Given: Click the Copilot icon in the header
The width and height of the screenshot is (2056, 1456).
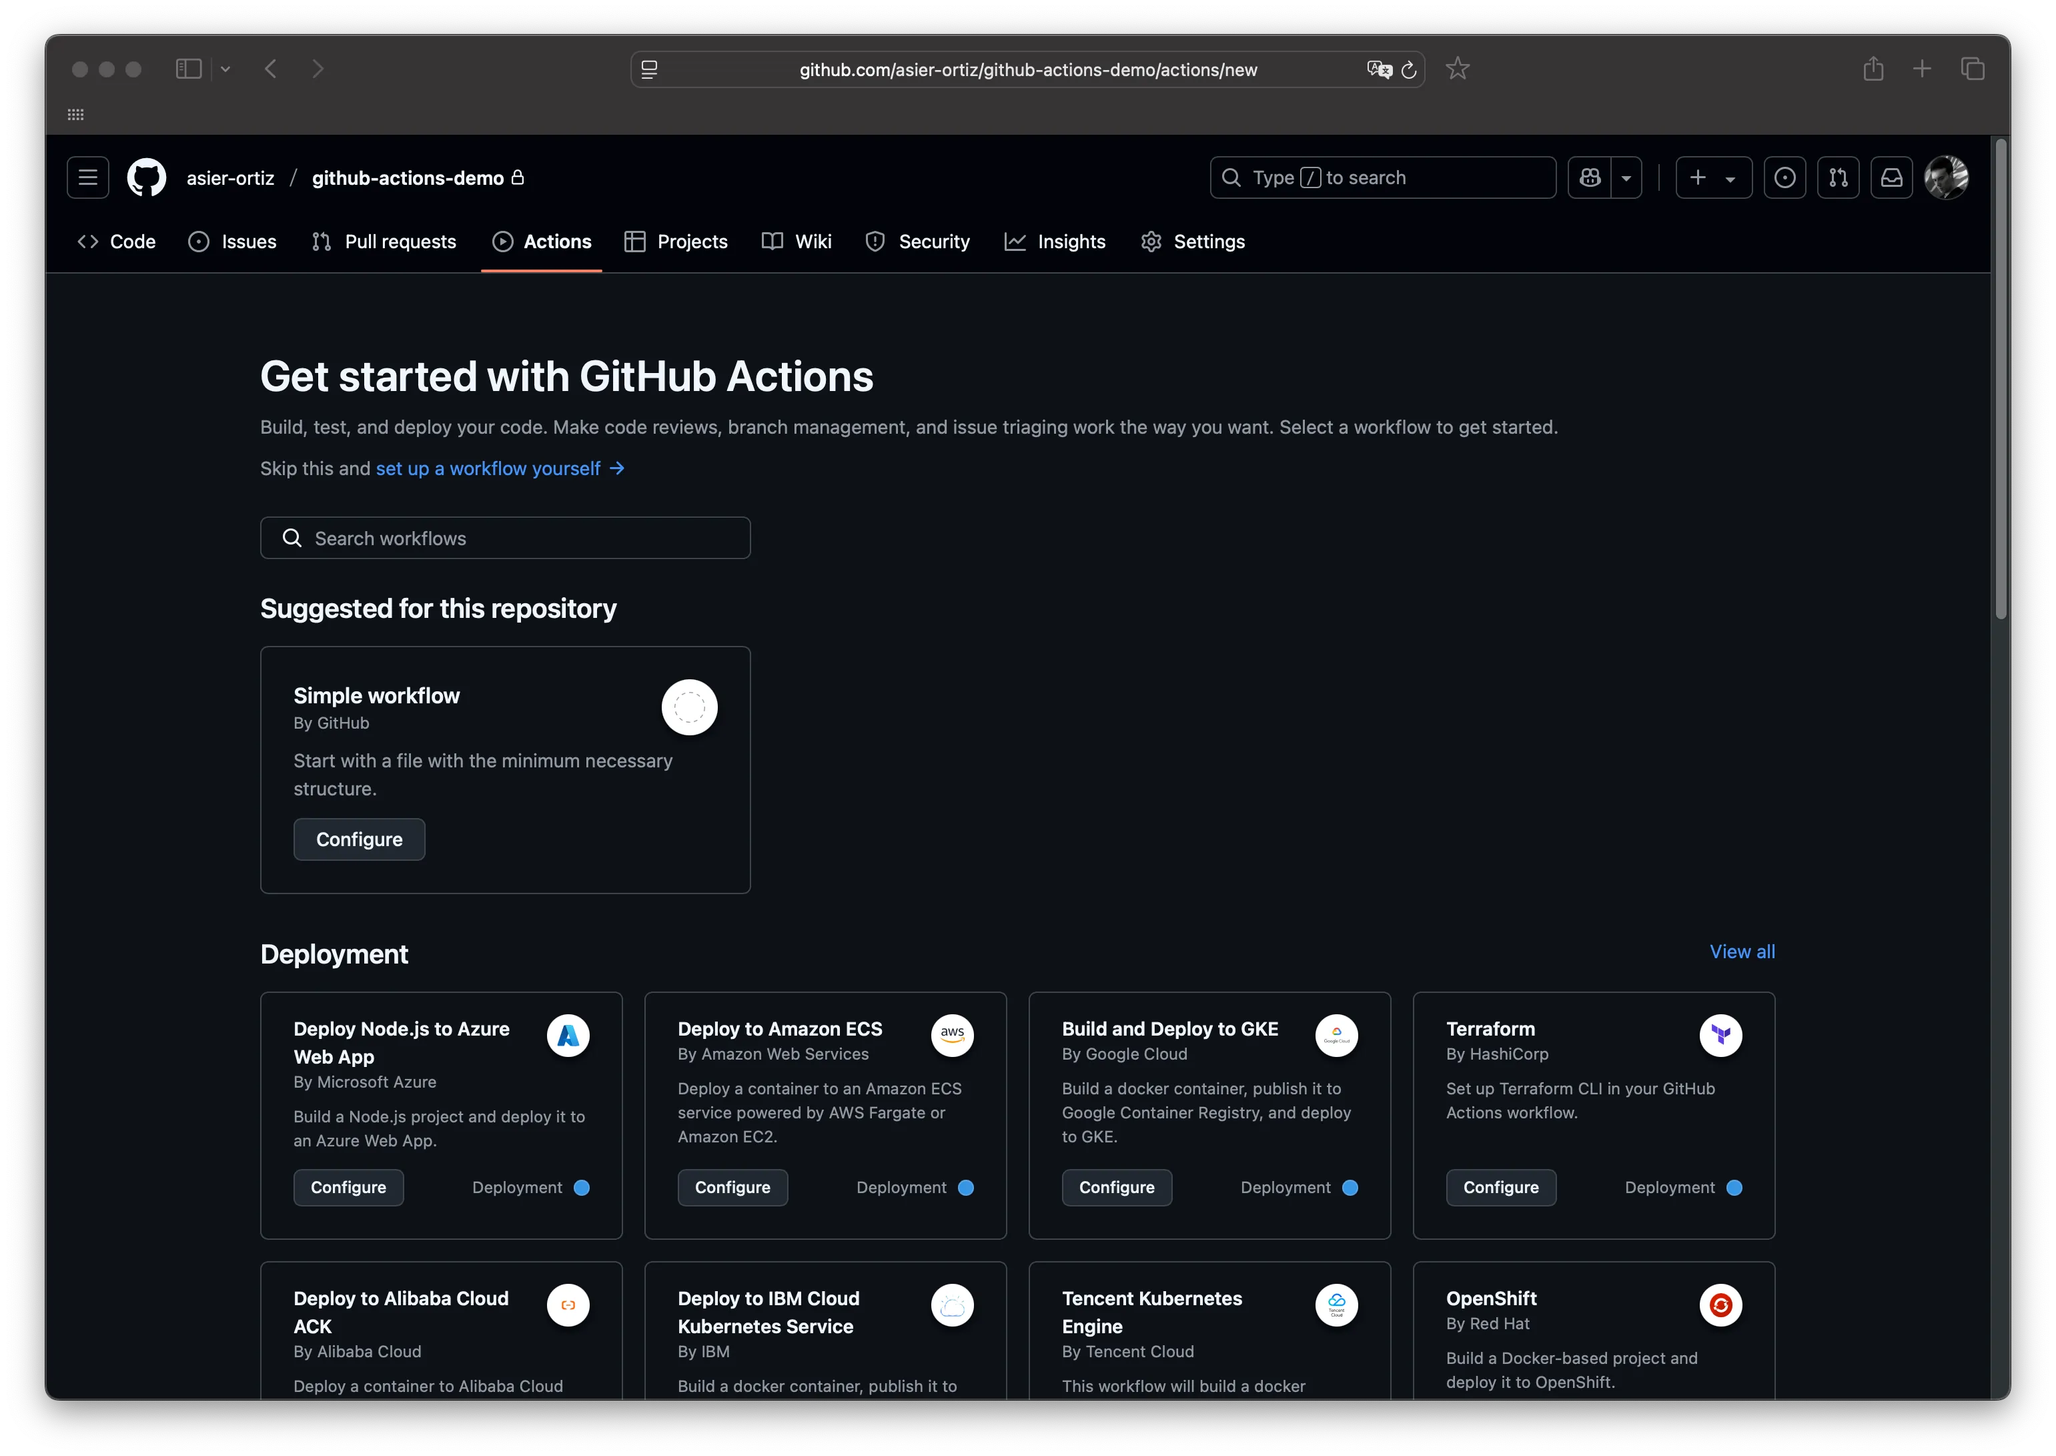Looking at the screenshot, I should [1589, 177].
